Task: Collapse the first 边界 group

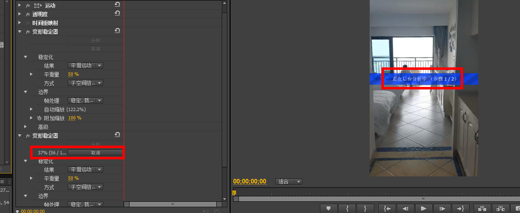Action: pyautogui.click(x=25, y=92)
